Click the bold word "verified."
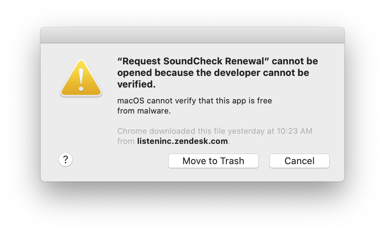The image size is (385, 235). coord(136,84)
